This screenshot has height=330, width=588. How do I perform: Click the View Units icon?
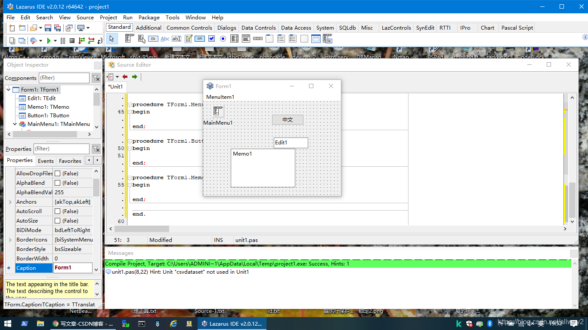pos(12,41)
